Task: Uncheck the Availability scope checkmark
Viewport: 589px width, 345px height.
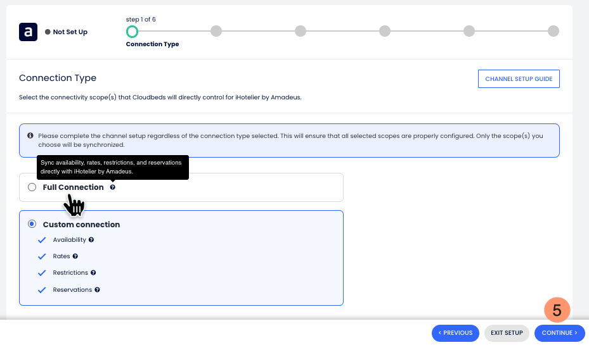Action: click(42, 240)
